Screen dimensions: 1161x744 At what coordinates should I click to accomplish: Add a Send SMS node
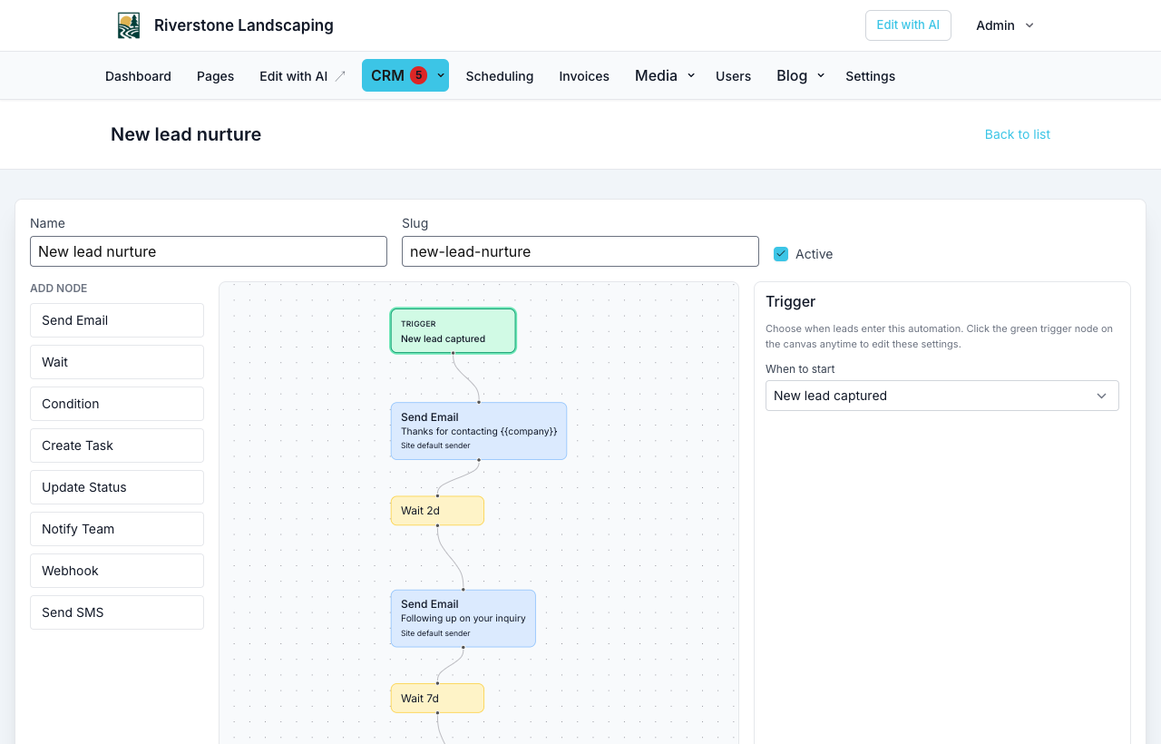[117, 612]
